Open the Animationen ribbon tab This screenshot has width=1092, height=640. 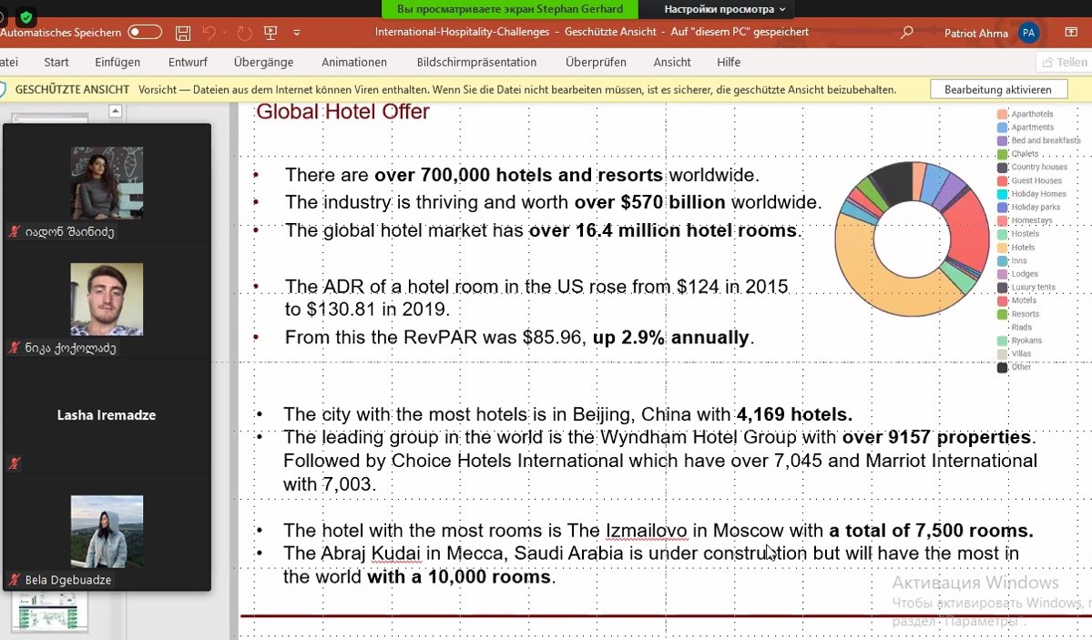(354, 62)
